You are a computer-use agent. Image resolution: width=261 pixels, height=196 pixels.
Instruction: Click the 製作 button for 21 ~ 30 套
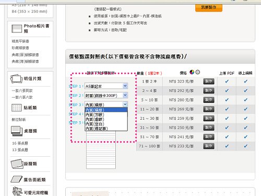pos(209,118)
